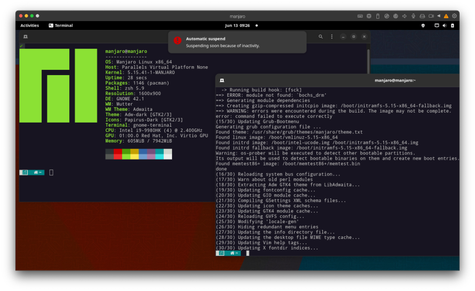475x291 pixels.
Task: Click the prompt cursor in the back terminal
Action: click(51, 172)
